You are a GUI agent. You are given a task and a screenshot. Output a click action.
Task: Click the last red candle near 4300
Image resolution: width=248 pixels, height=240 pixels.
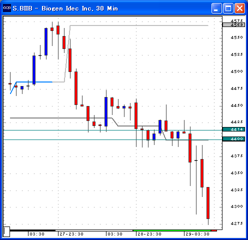[208, 203]
